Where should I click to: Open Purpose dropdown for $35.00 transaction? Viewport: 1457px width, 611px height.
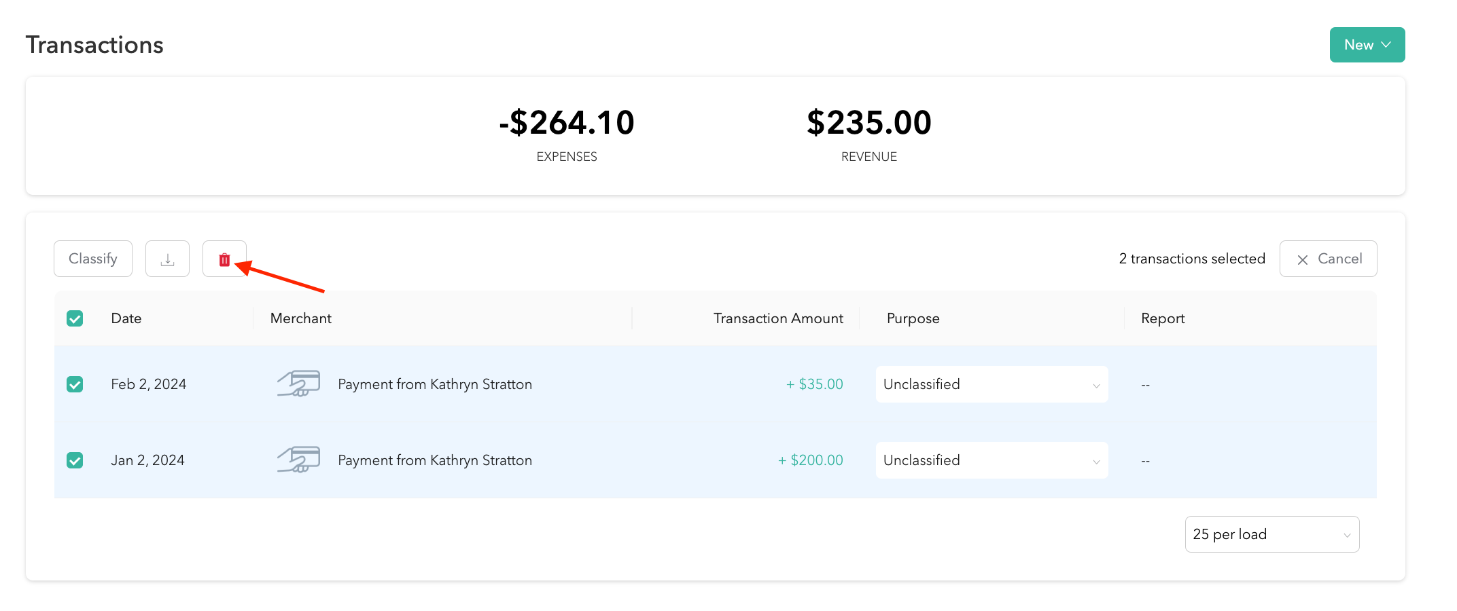[x=991, y=384]
